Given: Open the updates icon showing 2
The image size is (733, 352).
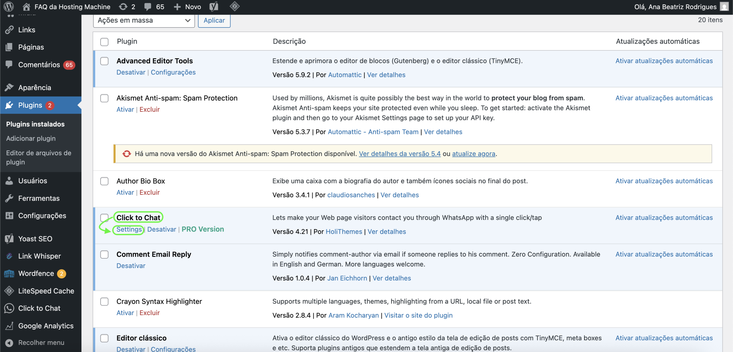Looking at the screenshot, I should (x=123, y=7).
